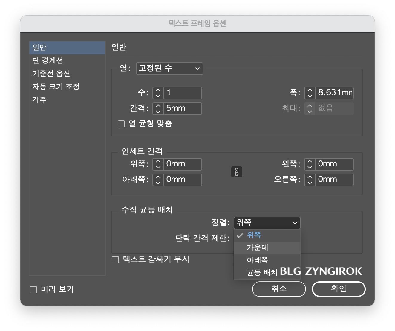Toggle the 텍스트 감싸기 무시 checkbox
395x331 pixels.
pos(115,260)
